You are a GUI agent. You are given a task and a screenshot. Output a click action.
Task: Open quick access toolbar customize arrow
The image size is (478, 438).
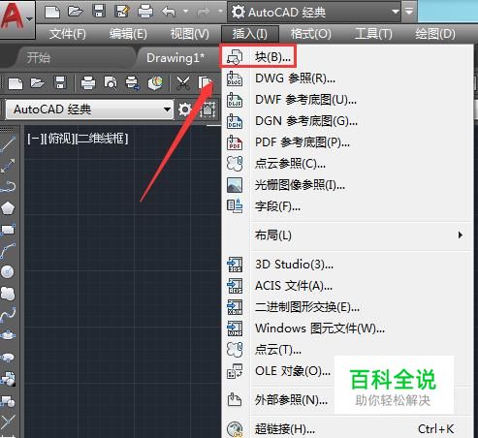tap(409, 13)
